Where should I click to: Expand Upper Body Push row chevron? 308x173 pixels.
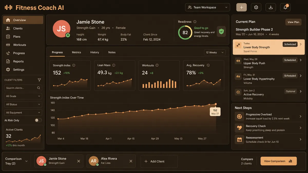301,60
